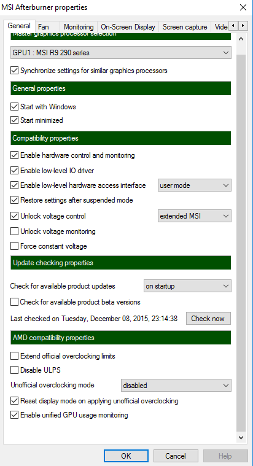The image size is (253, 466).
Task: Toggle Enable unified GPU usage monitoring
Action: [14, 415]
